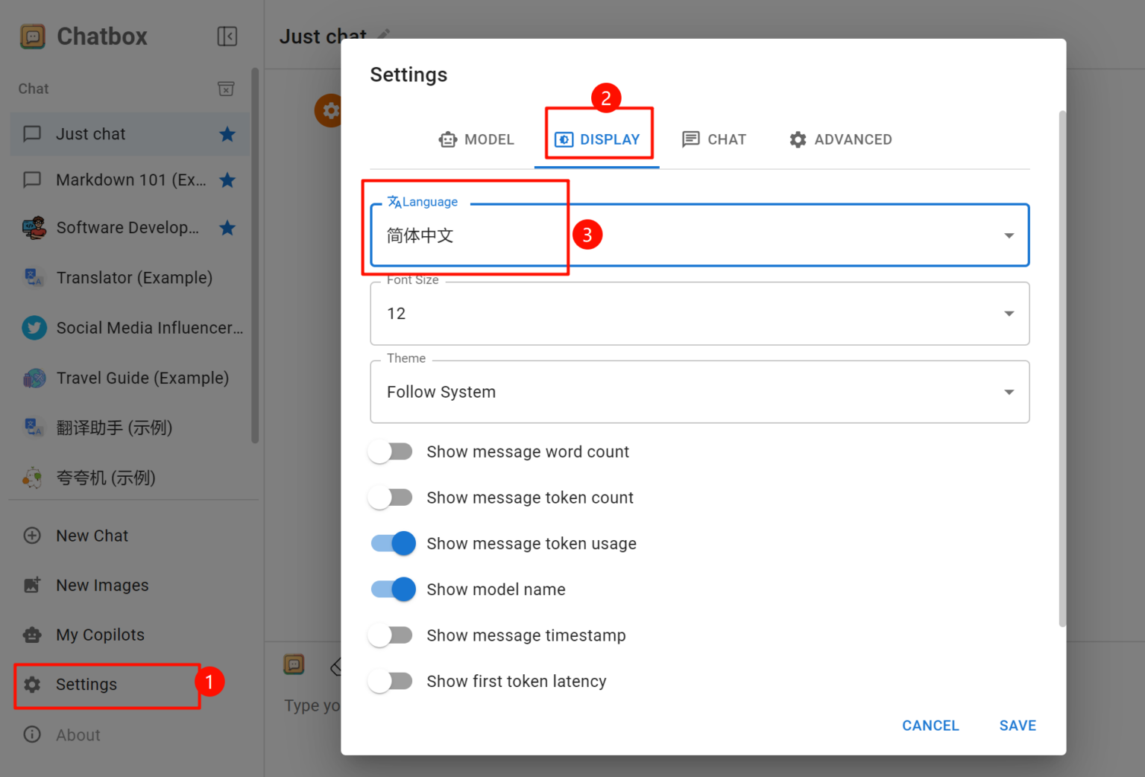
Task: Go to the Advanced settings tab
Action: pyautogui.click(x=841, y=139)
